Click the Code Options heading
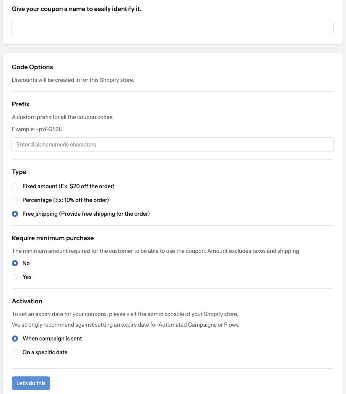Screen dimensions: 346x394 pos(32,67)
